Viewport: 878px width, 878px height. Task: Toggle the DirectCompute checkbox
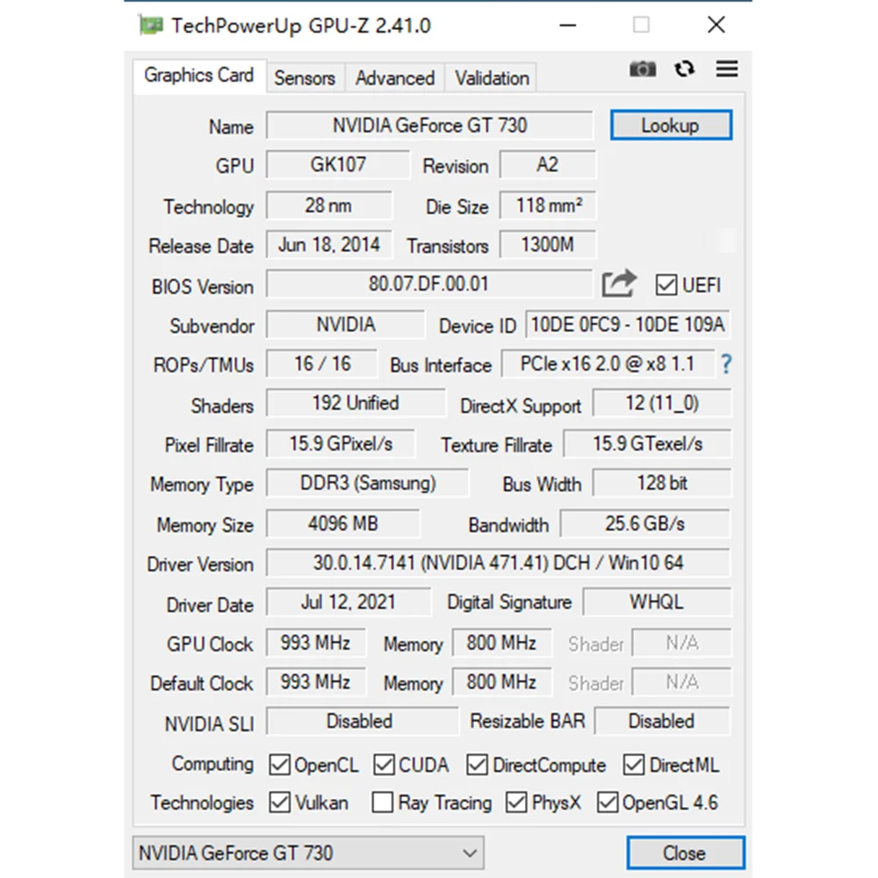[x=477, y=765]
